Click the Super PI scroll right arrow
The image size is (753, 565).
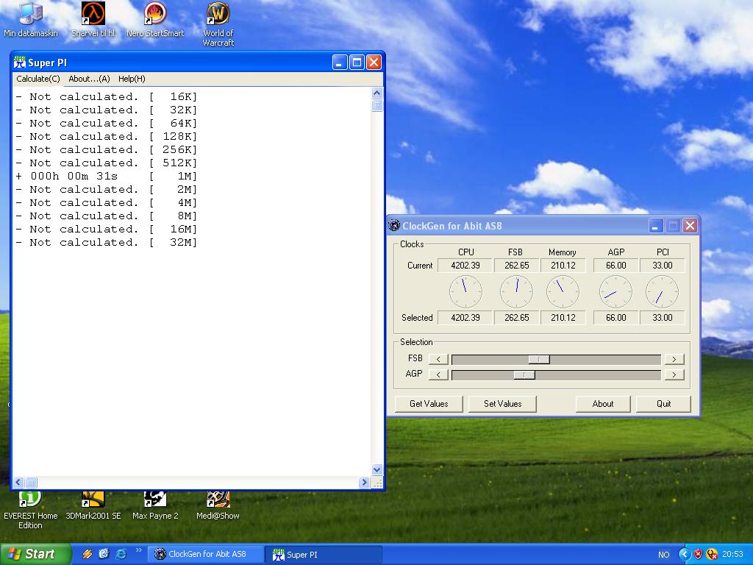click(364, 482)
